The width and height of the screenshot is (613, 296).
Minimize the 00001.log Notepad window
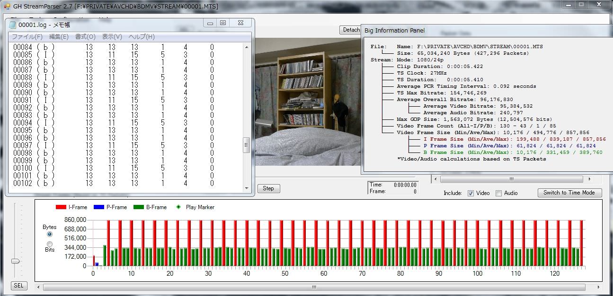pyautogui.click(x=210, y=23)
